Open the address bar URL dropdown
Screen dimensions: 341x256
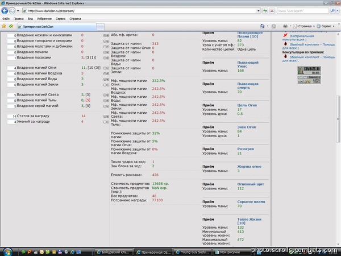tap(259, 11)
